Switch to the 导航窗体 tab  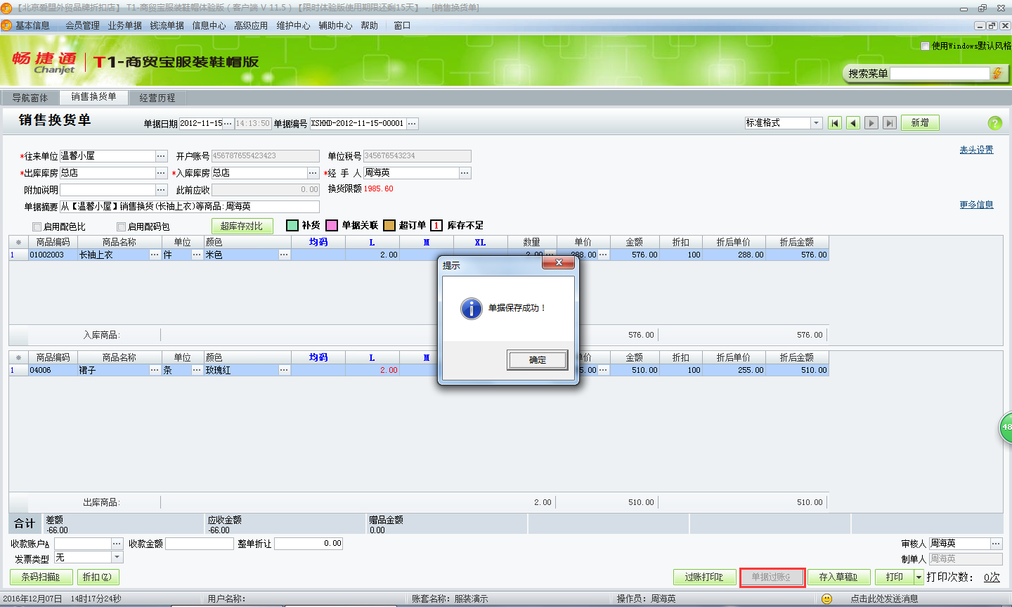click(x=30, y=98)
